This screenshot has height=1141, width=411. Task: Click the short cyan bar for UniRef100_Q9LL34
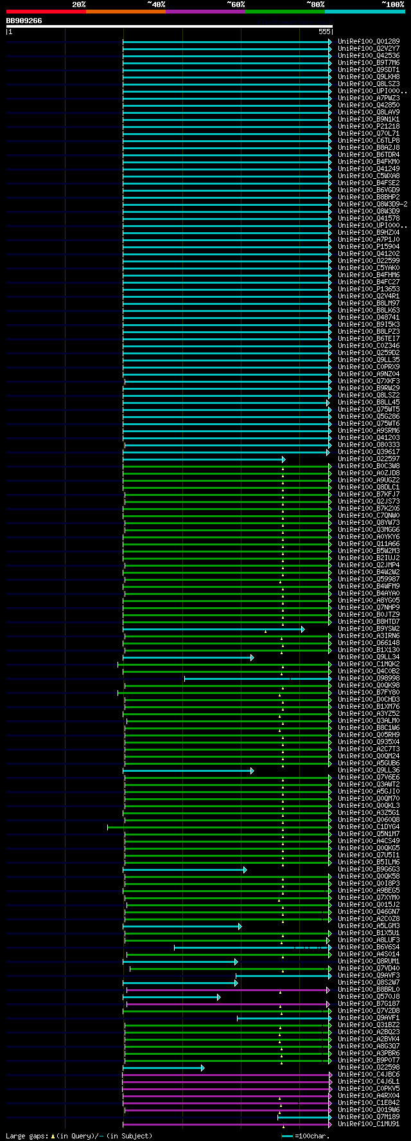[188, 657]
